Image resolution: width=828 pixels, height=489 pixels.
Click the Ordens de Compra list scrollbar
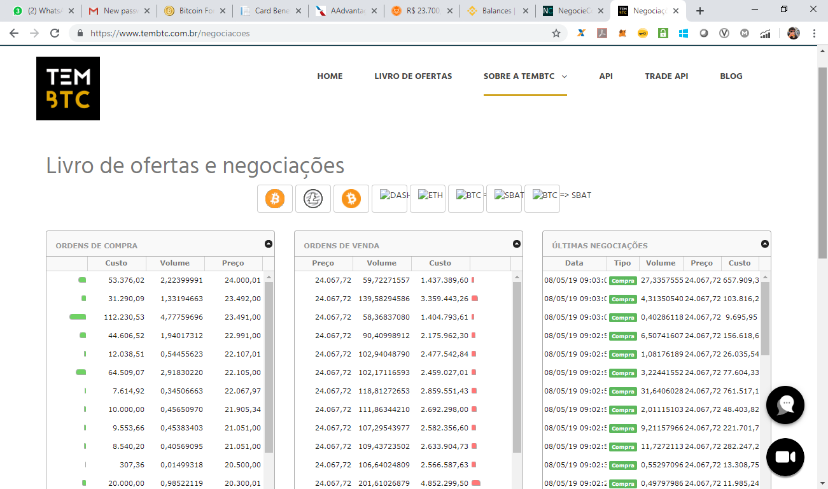click(x=269, y=367)
